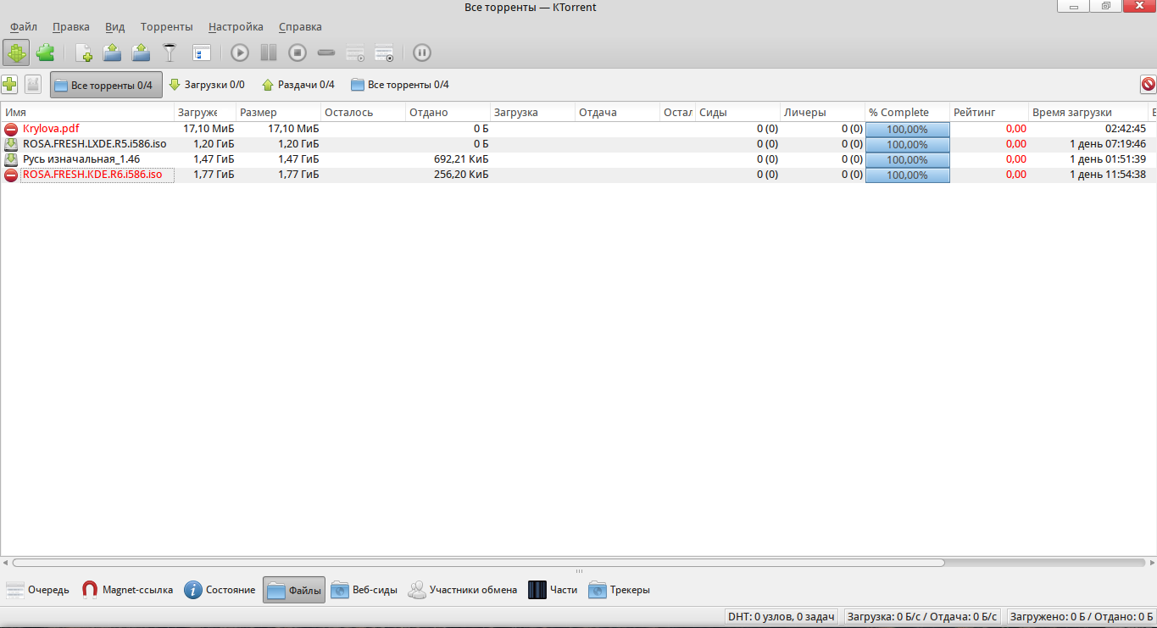Click the round suspend (pause circle) toolbar icon
Screen dimensions: 1157x628
tap(422, 53)
